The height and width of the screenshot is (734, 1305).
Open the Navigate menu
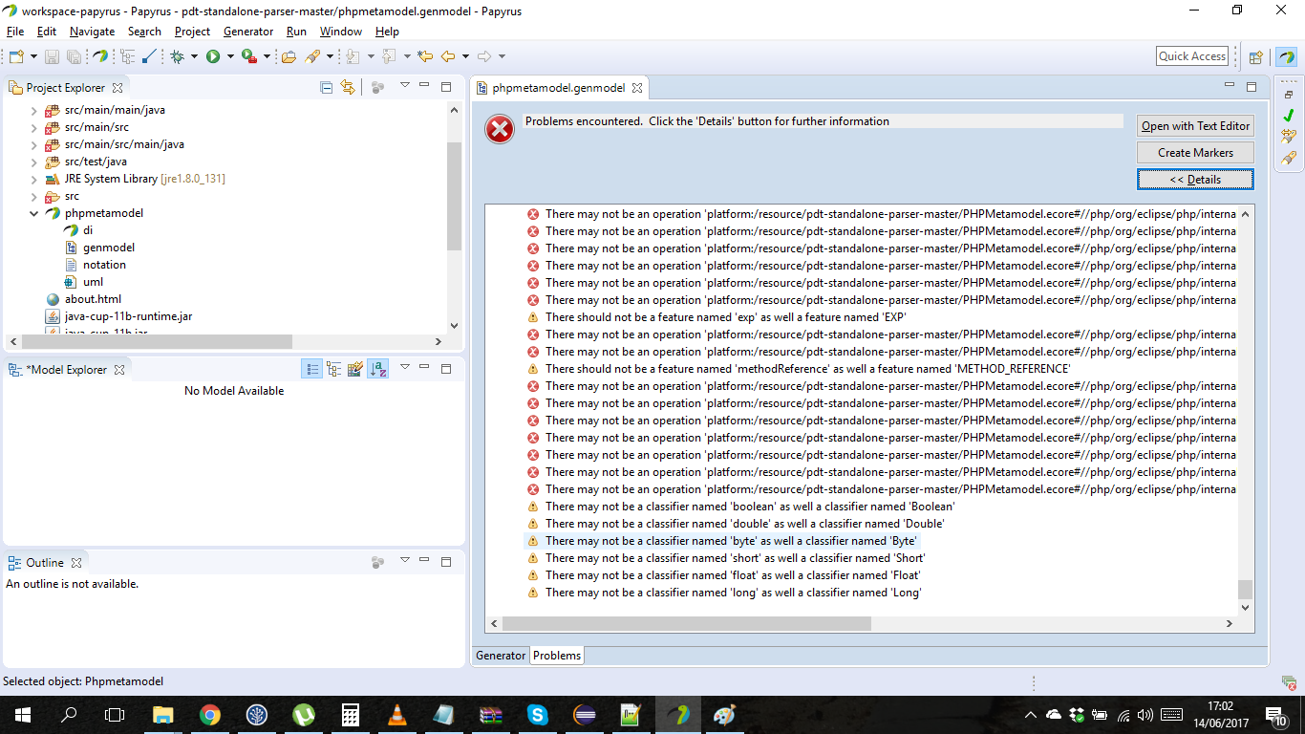(x=92, y=32)
